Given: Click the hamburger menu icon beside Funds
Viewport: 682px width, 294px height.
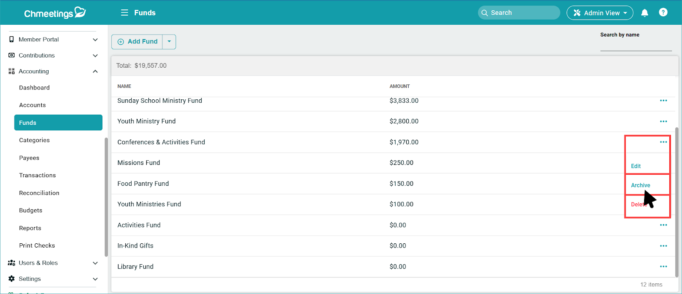Looking at the screenshot, I should click(x=124, y=13).
